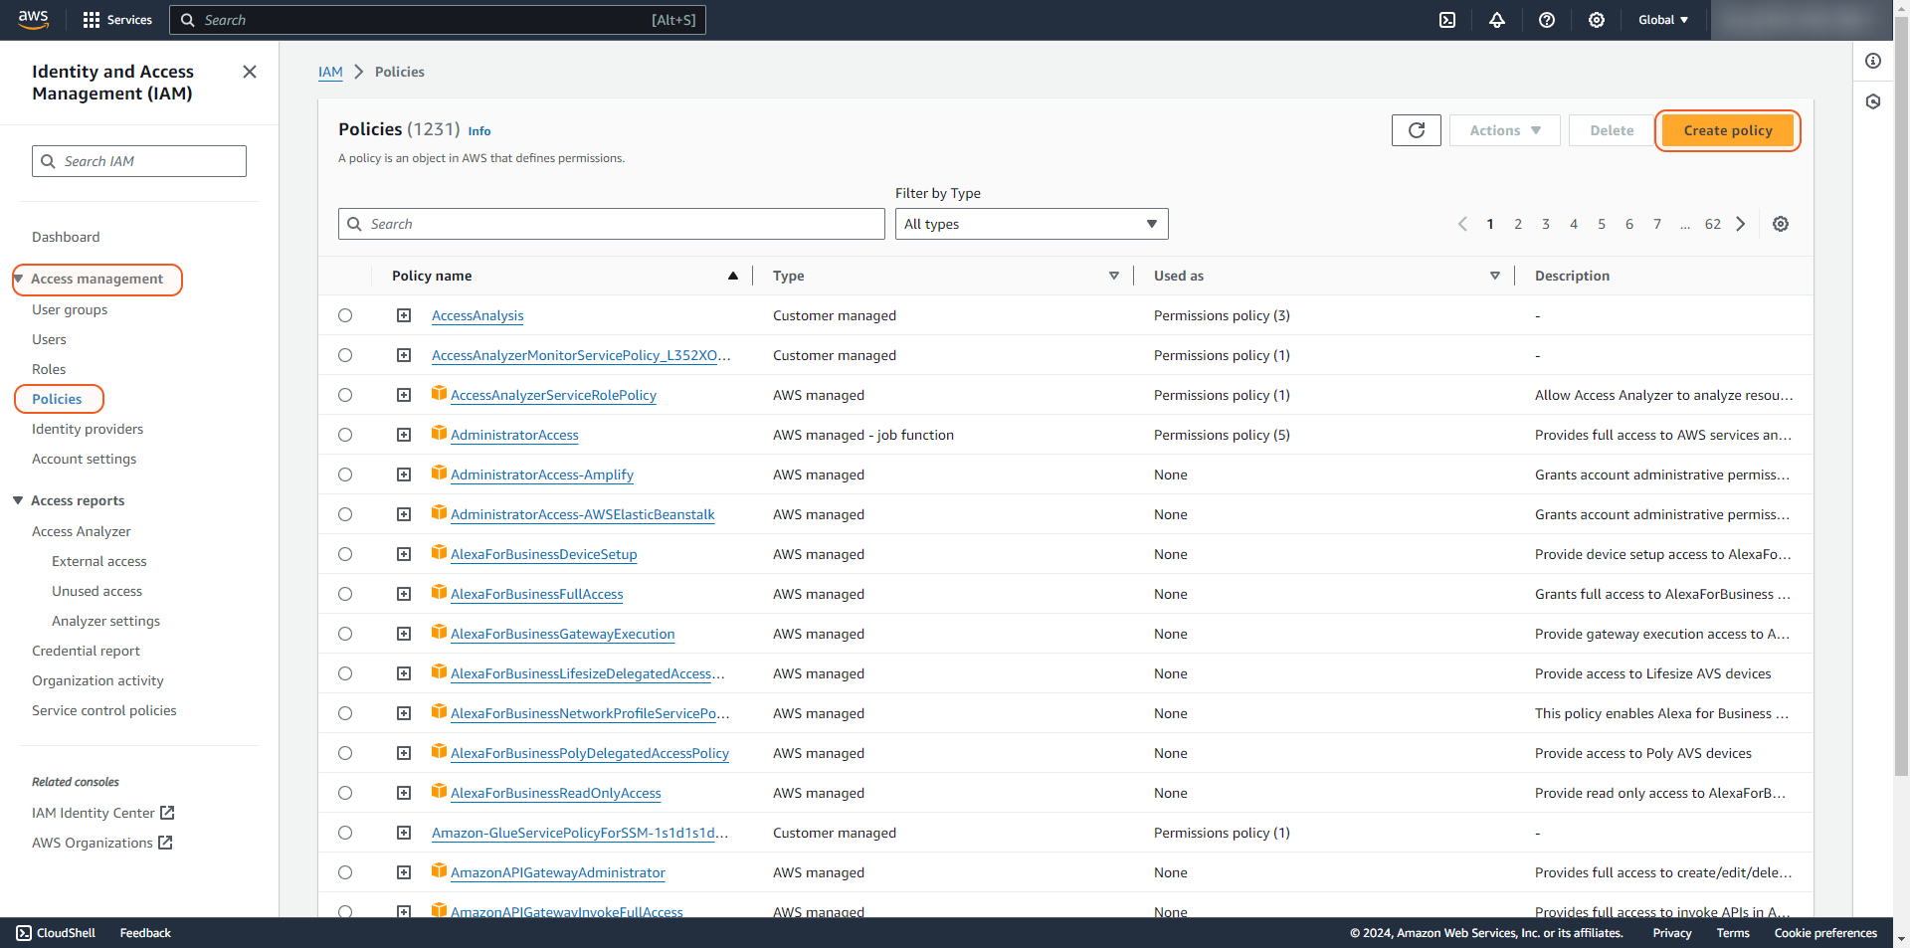Viewport: 1910px width, 948px height.
Task: Close the IAM navigation sidebar
Action: 250,72
